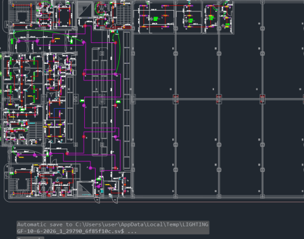Image resolution: width=304 pixels, height=239 pixels.
Task: Click the red junction node atop the magenta circuit
Action: 85,26
